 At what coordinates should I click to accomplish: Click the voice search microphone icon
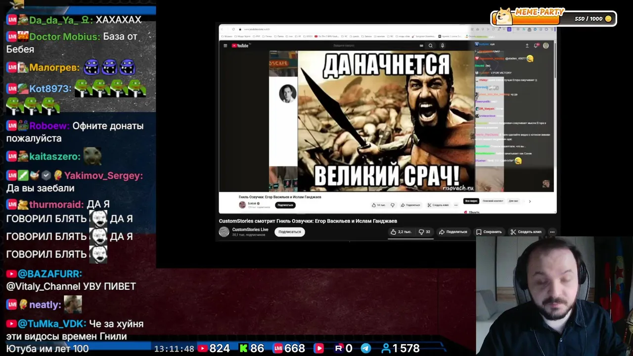442,45
